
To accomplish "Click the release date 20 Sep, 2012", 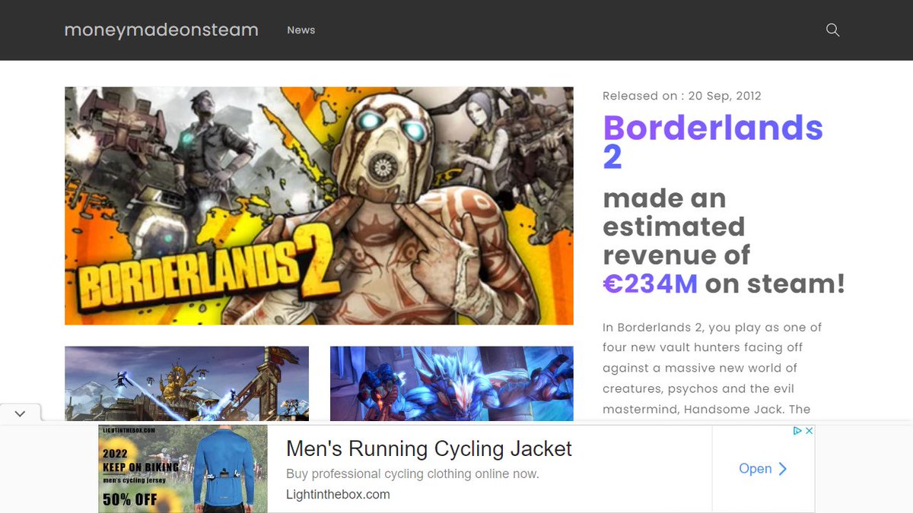I will (x=725, y=96).
